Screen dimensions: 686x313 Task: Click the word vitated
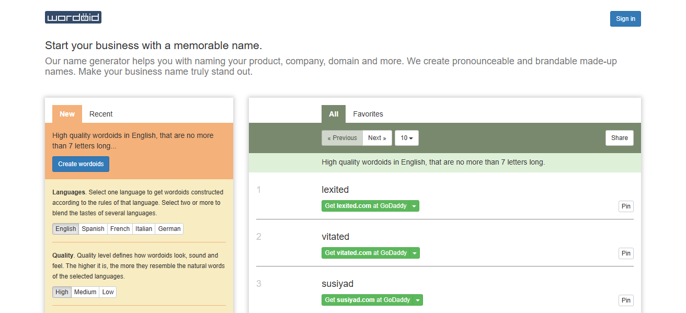coord(336,237)
